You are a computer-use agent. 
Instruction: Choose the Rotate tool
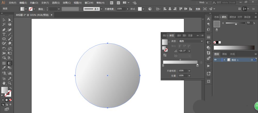[4, 49]
